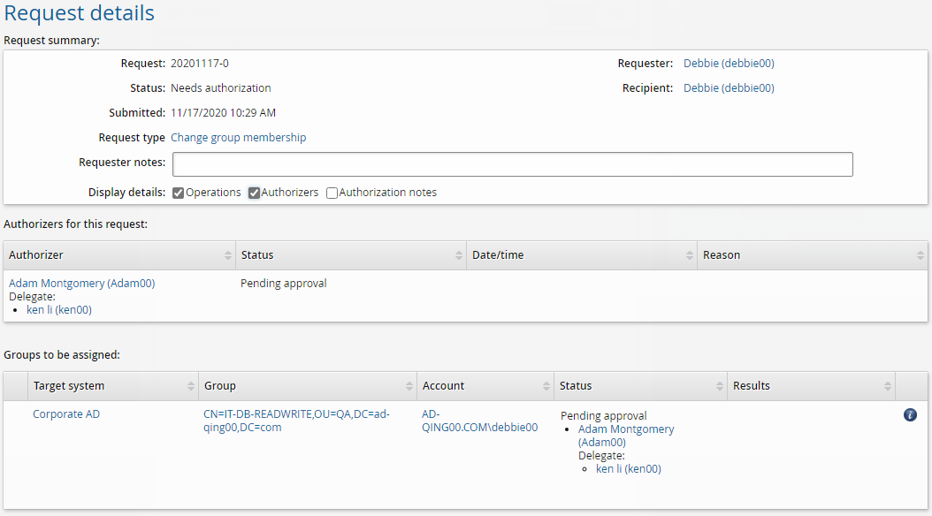Enable the Authorization notes checkbox
Viewport: 932px width, 516px height.
332,193
